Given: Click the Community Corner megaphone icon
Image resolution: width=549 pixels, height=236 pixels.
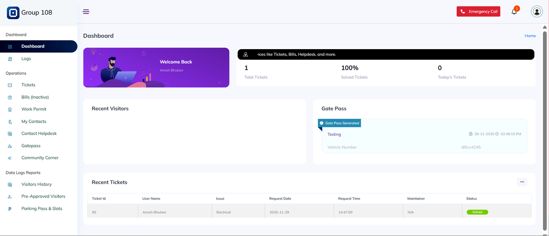Looking at the screenshot, I should (10, 158).
